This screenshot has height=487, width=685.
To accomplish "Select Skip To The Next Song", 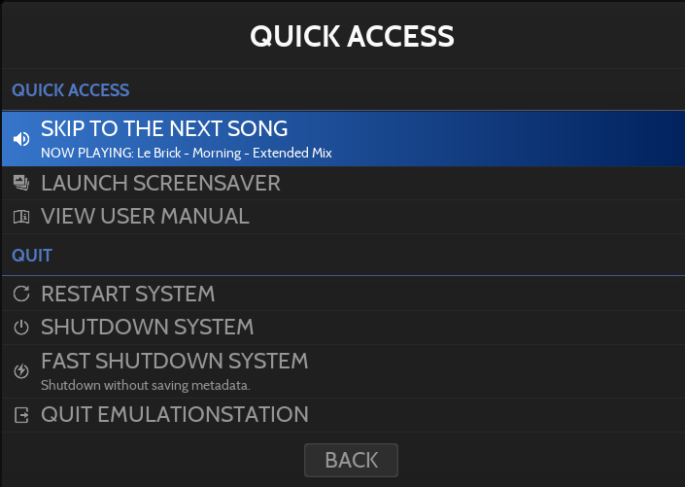I will click(164, 128).
